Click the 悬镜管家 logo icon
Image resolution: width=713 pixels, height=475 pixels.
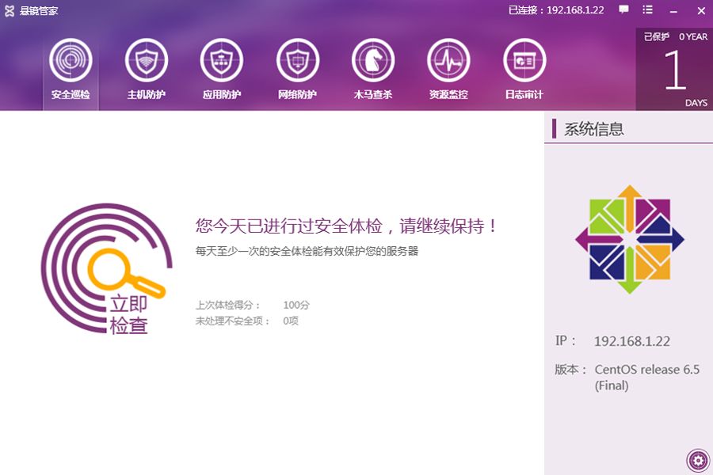11,10
